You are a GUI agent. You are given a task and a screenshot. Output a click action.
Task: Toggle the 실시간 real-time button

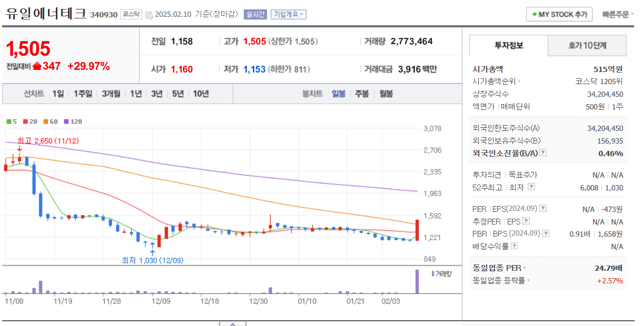(255, 15)
